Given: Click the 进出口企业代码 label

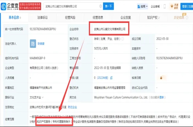Looking at the screenshot, I should click(140, 88).
